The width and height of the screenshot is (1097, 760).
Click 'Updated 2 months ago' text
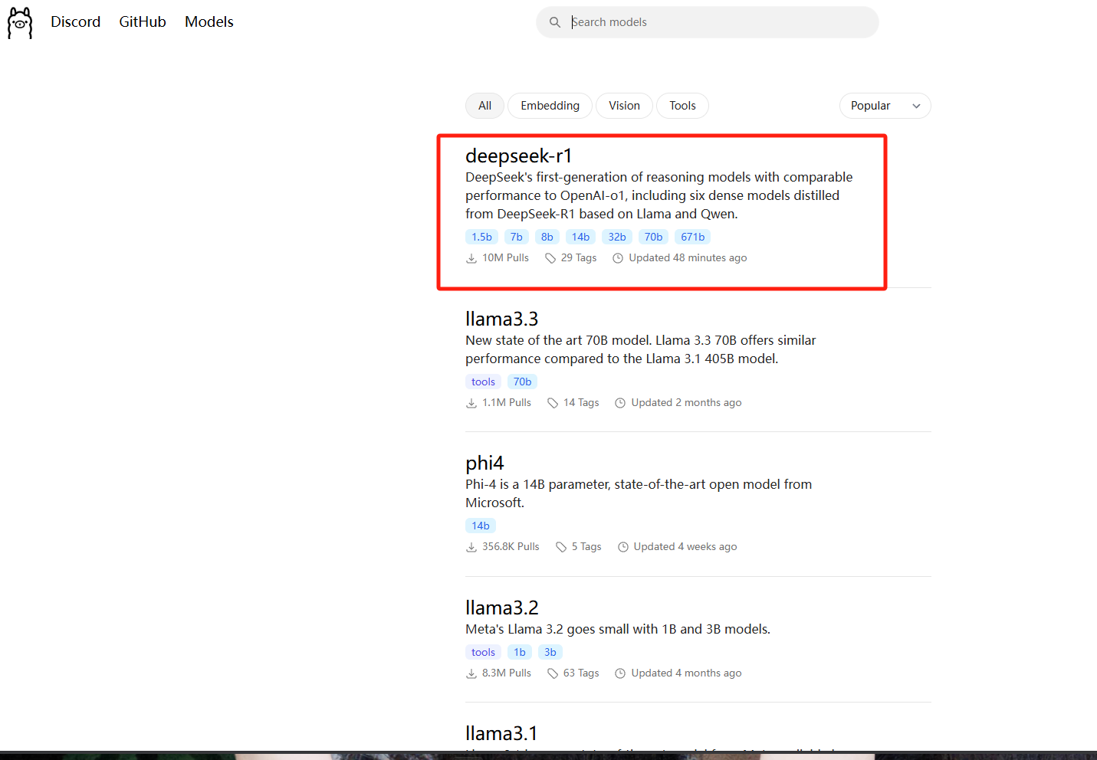coord(686,403)
